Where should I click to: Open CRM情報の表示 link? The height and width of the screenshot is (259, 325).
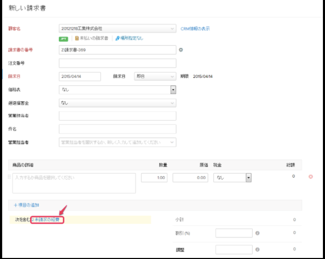(195, 29)
